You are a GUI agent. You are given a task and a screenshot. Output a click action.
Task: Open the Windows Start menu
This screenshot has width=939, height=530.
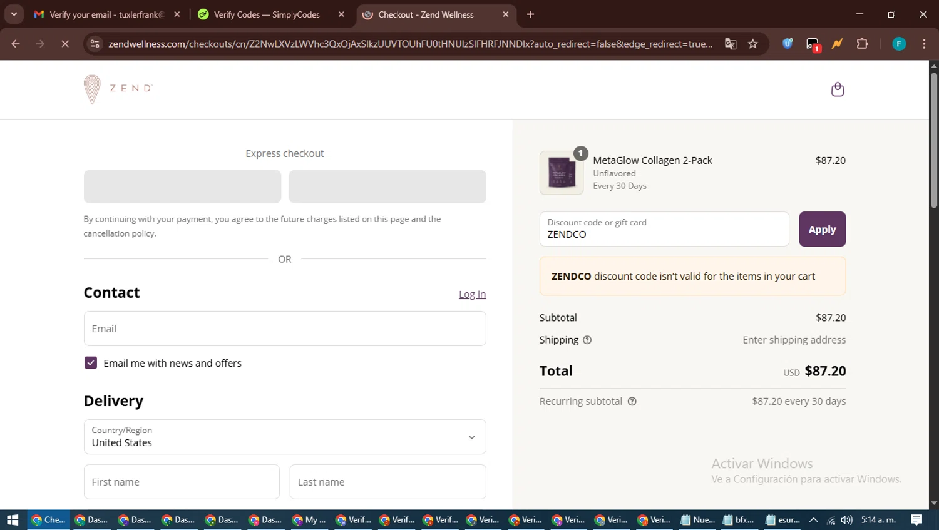[13, 520]
